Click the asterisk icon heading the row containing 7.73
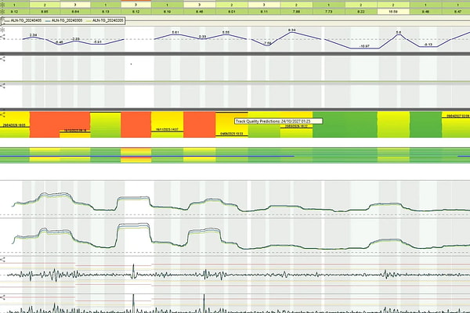The width and height of the screenshot is (470, 313). (x=2, y=12)
